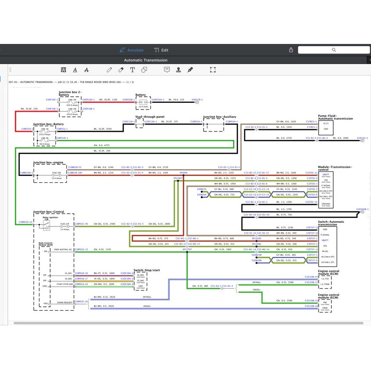This screenshot has height=371, width=371.
Task: Add a text box with the T tool
Action: pyautogui.click(x=132, y=70)
